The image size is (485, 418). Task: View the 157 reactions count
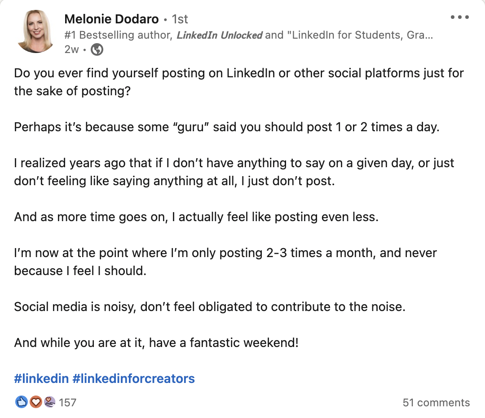coord(68,402)
